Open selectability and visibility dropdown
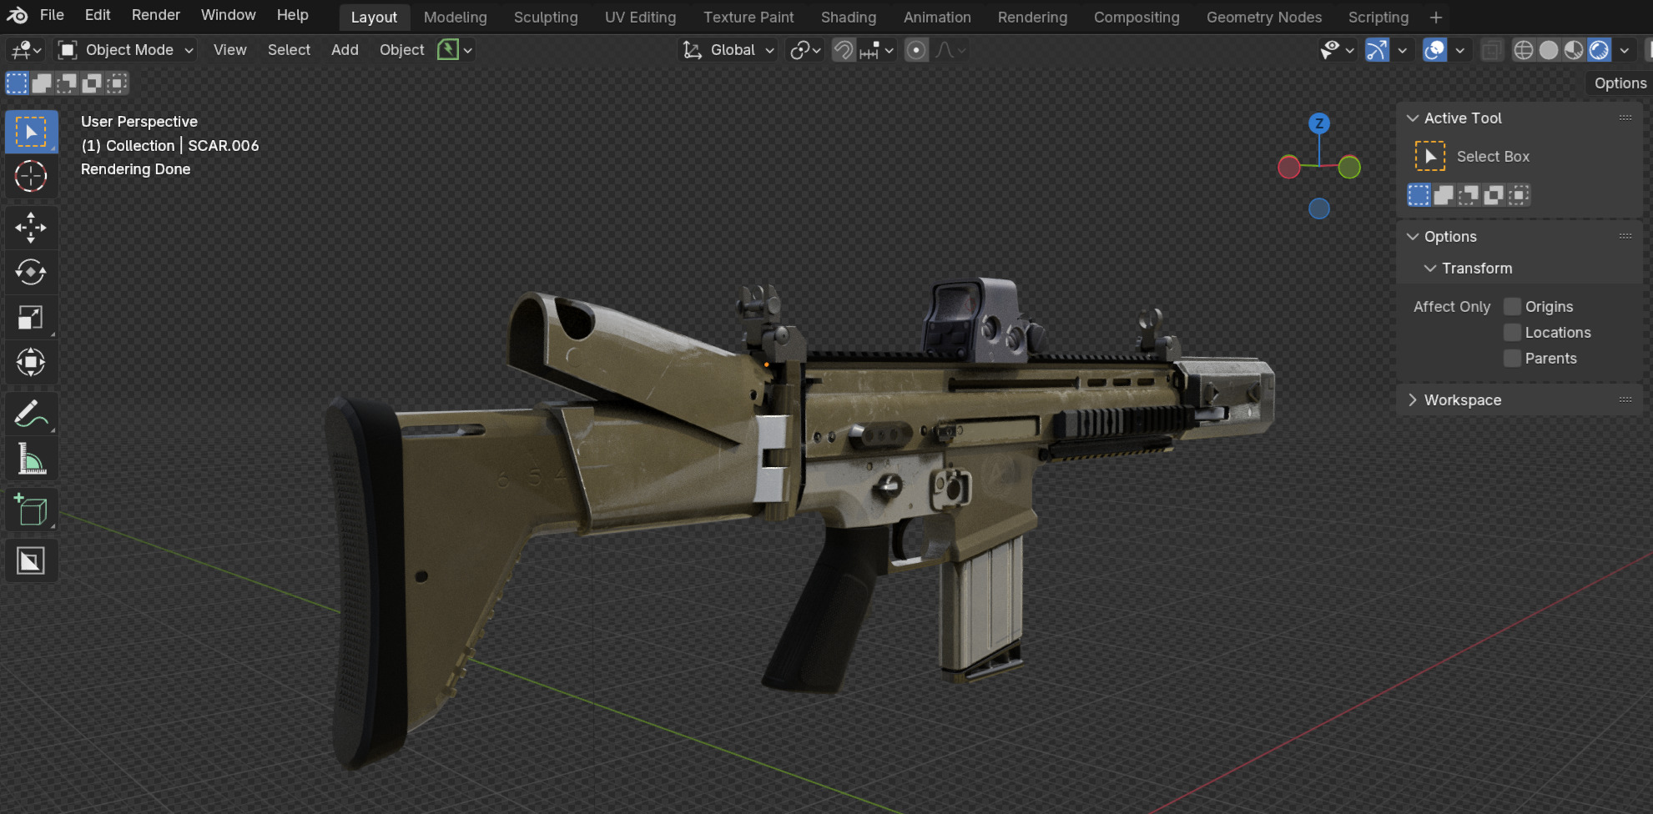The image size is (1653, 814). 1337,50
